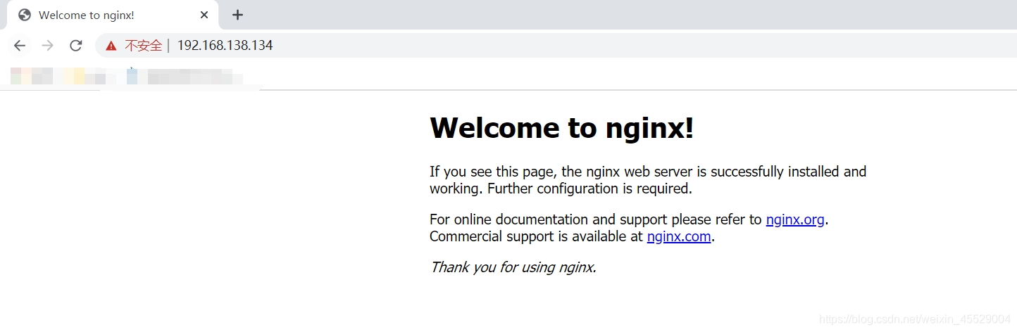This screenshot has height=332, width=1017.
Task: Open a new tab with the plus icon
Action: click(238, 15)
